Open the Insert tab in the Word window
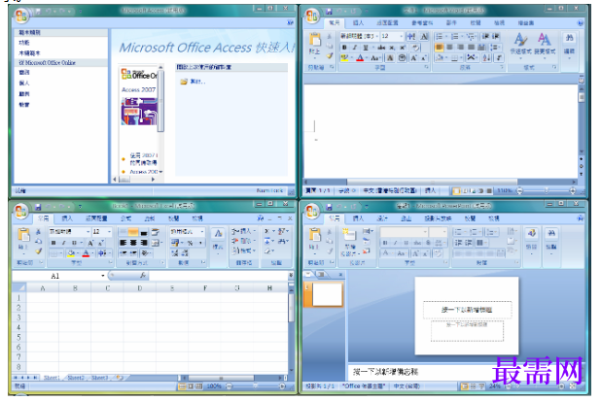601x401 pixels. [358, 23]
